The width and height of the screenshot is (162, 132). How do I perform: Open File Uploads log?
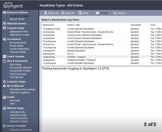pyautogui.click(x=17, y=77)
